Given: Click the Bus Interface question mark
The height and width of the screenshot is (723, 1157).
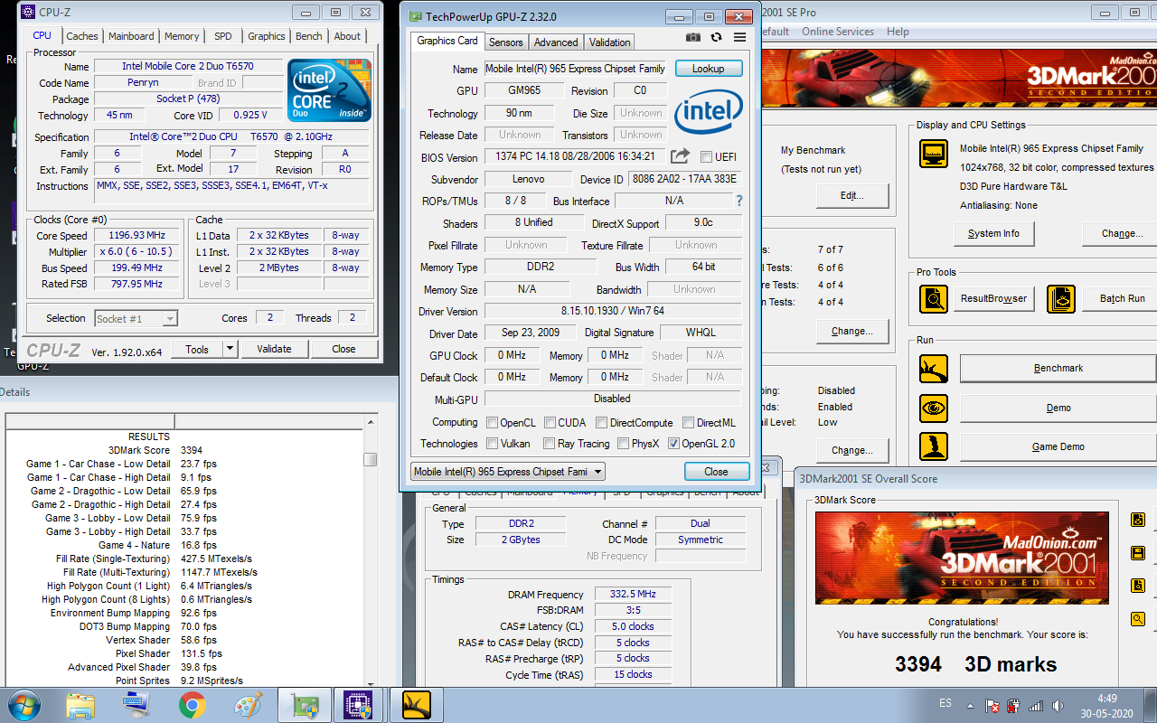Looking at the screenshot, I should (739, 201).
